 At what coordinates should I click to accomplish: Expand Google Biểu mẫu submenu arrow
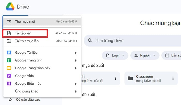point(76,84)
